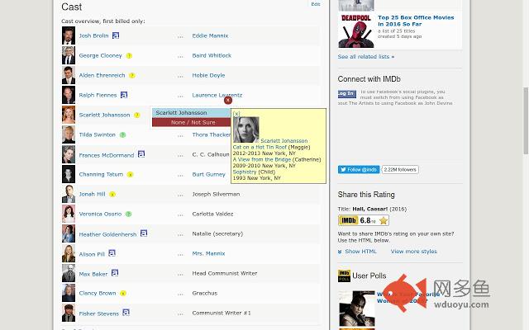Select the 'Natalie (secretary)' role text
The image size is (529, 330).
217,233
